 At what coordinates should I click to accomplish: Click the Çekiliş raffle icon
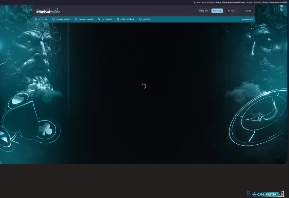click(x=140, y=19)
